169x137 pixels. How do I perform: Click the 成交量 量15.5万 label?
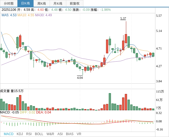click(x=12, y=91)
